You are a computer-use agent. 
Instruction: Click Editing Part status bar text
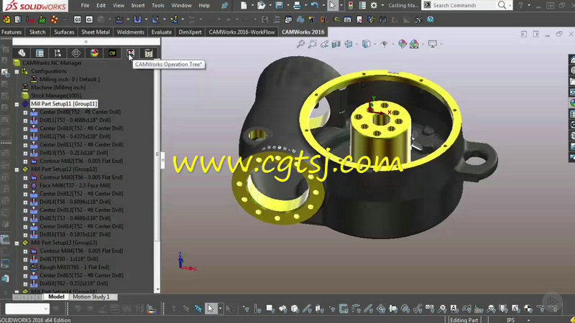(x=464, y=320)
